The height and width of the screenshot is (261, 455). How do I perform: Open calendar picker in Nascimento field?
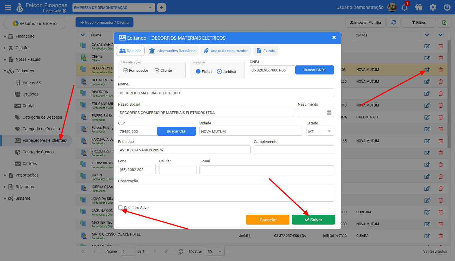point(329,113)
